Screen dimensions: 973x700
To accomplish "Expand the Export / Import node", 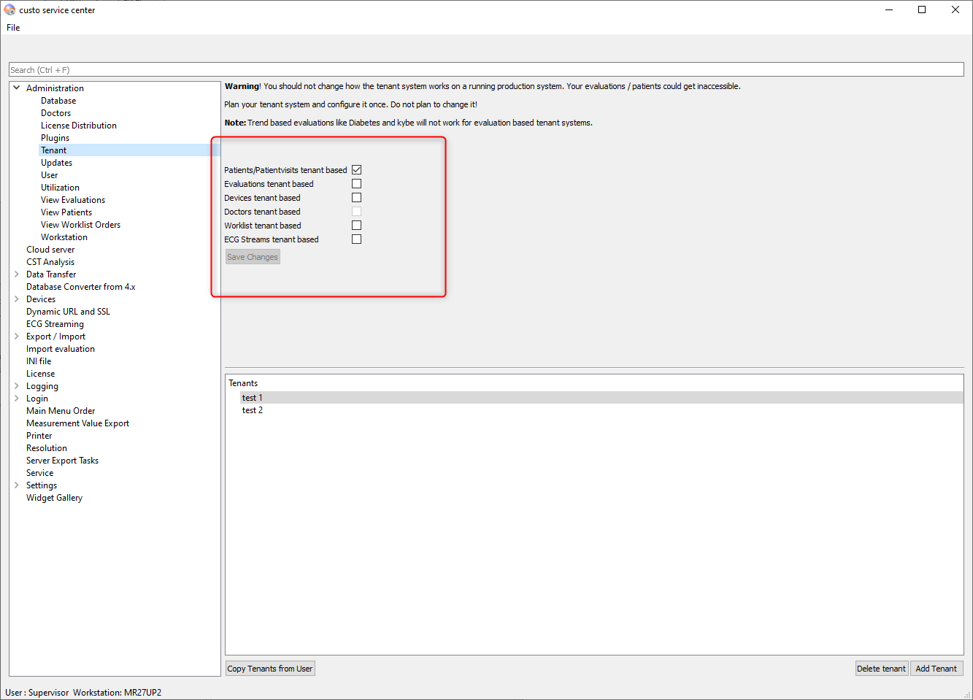I will [17, 336].
